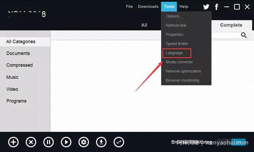Resume download with the play icon

click(x=66, y=142)
